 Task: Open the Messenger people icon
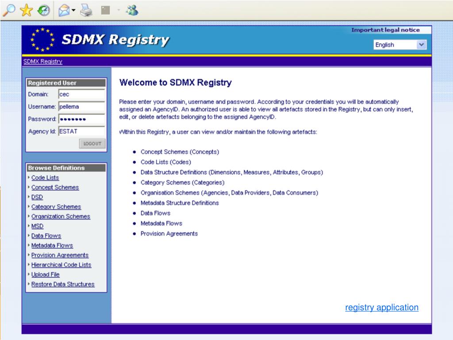point(132,10)
